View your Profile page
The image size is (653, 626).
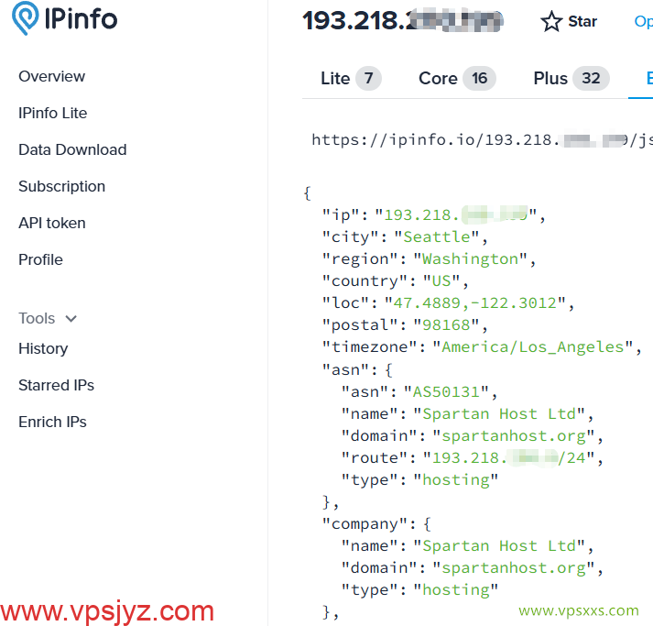tap(40, 260)
